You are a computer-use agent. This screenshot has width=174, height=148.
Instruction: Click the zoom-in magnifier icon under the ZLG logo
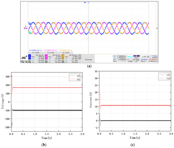pyautogui.click(x=22, y=62)
